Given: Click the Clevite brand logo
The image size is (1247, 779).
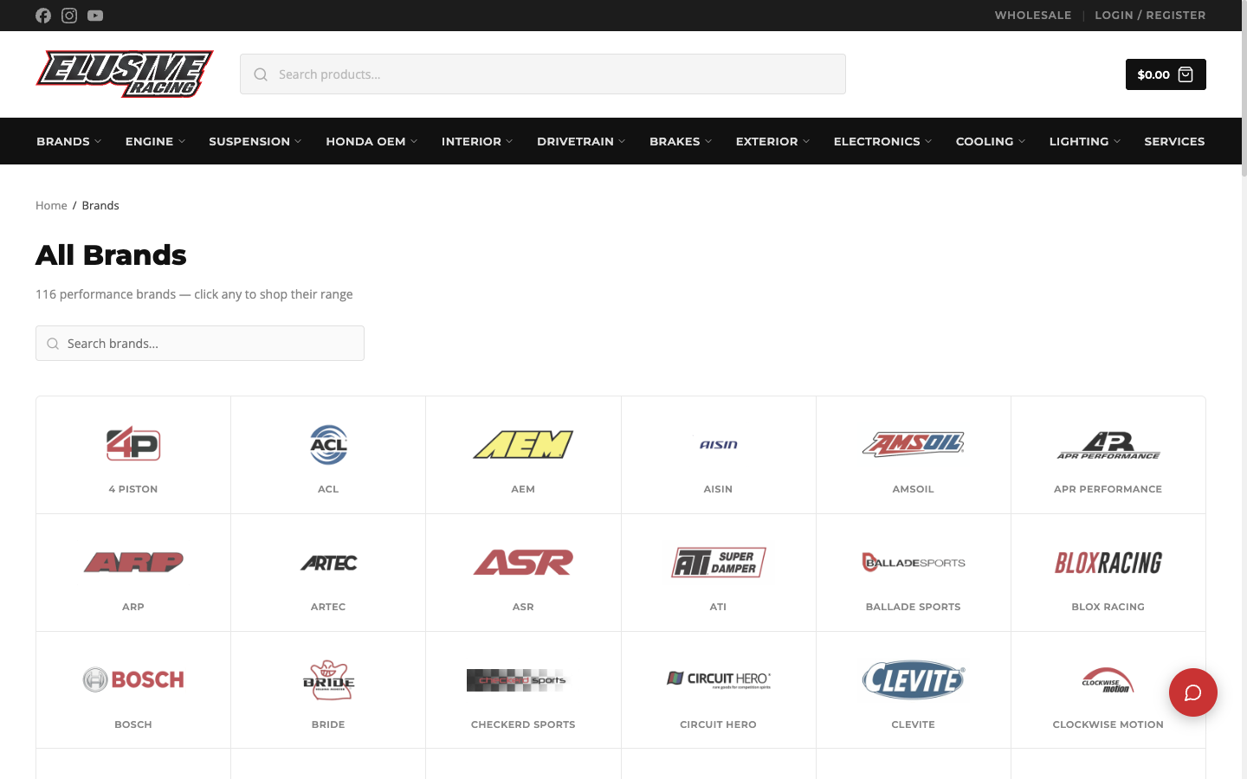Looking at the screenshot, I should coord(914,680).
